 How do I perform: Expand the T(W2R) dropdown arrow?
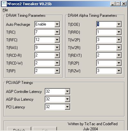pos(119,47)
